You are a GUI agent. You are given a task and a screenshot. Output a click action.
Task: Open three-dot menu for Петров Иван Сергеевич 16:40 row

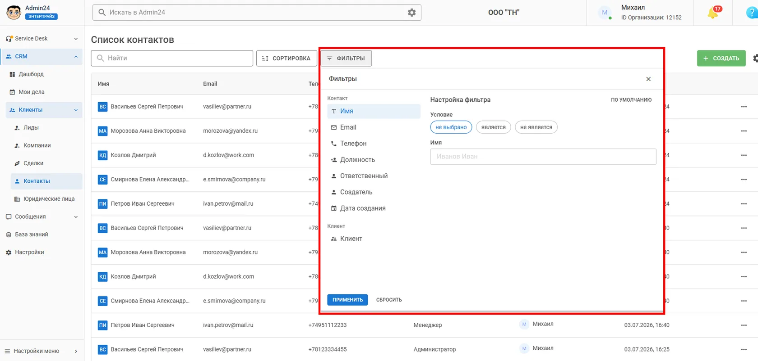click(x=744, y=325)
